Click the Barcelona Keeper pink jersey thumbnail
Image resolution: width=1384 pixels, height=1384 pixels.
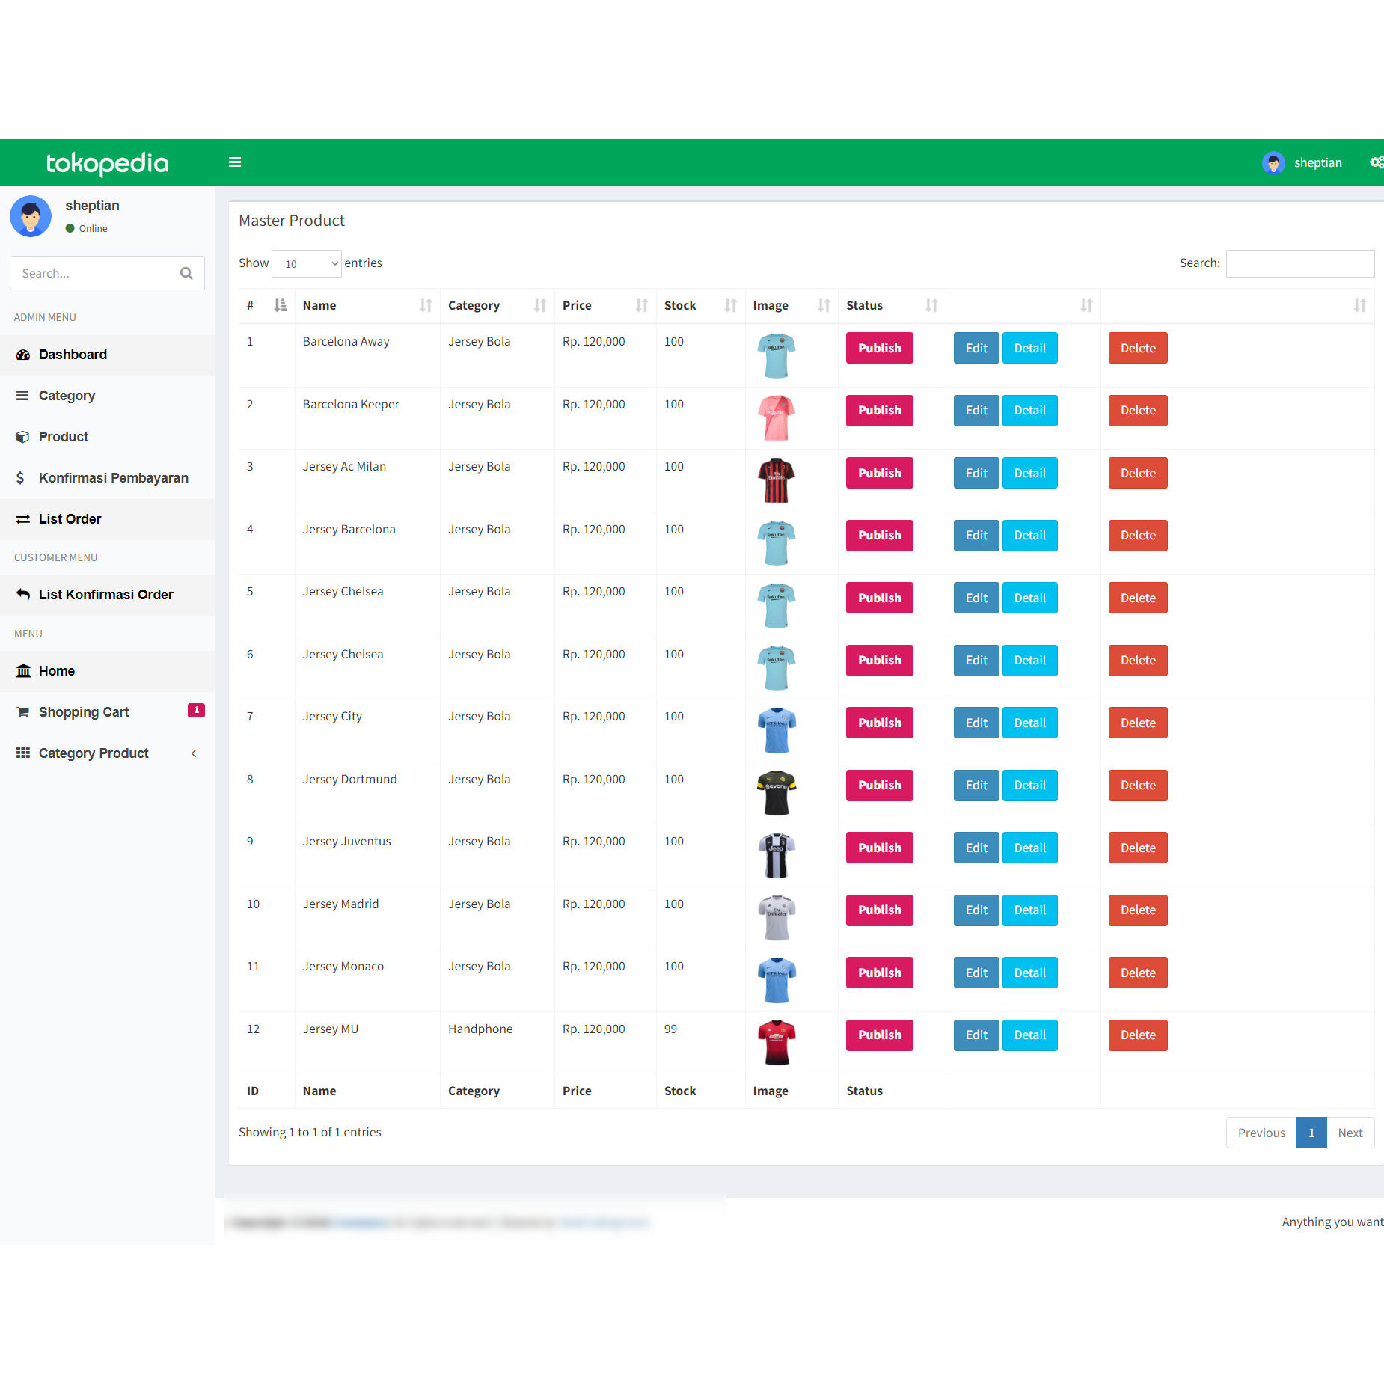pos(777,418)
